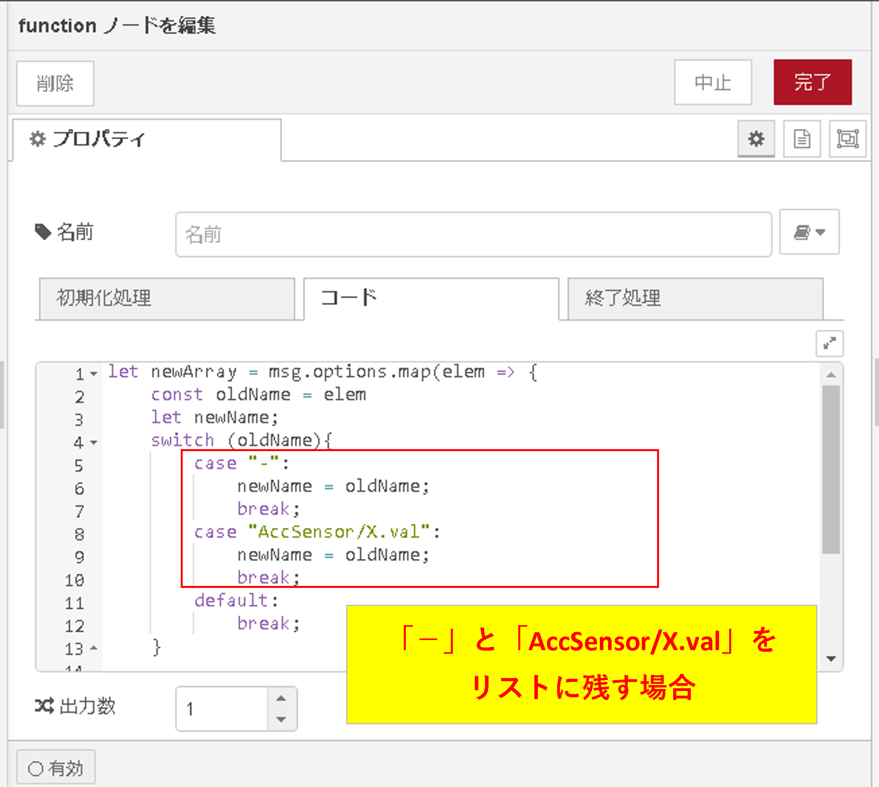Click the 'const oldName = elem' line

click(258, 394)
